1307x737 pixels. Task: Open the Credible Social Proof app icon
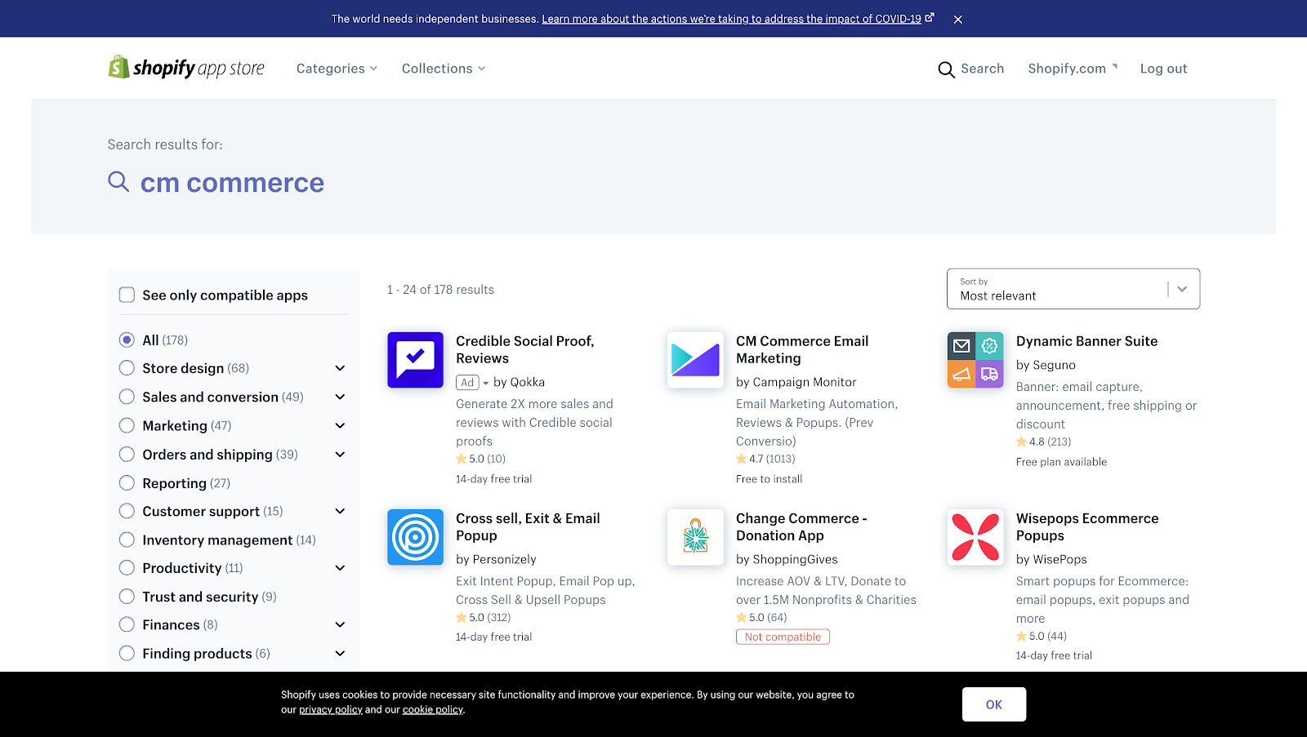415,360
